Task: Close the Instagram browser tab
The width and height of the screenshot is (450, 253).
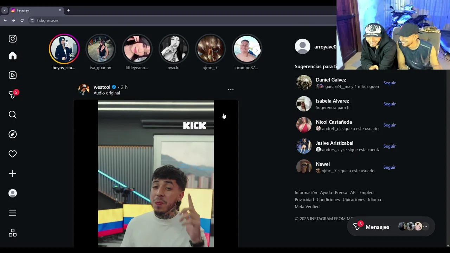Action: coord(60,10)
